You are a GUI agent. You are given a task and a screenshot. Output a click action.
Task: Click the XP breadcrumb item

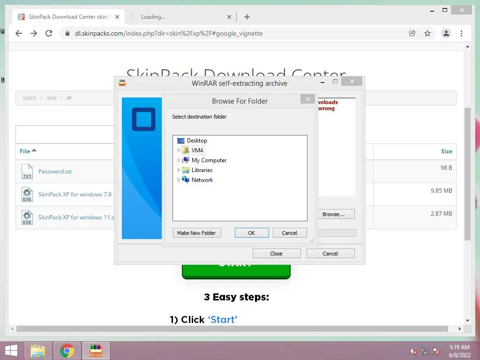[69, 98]
